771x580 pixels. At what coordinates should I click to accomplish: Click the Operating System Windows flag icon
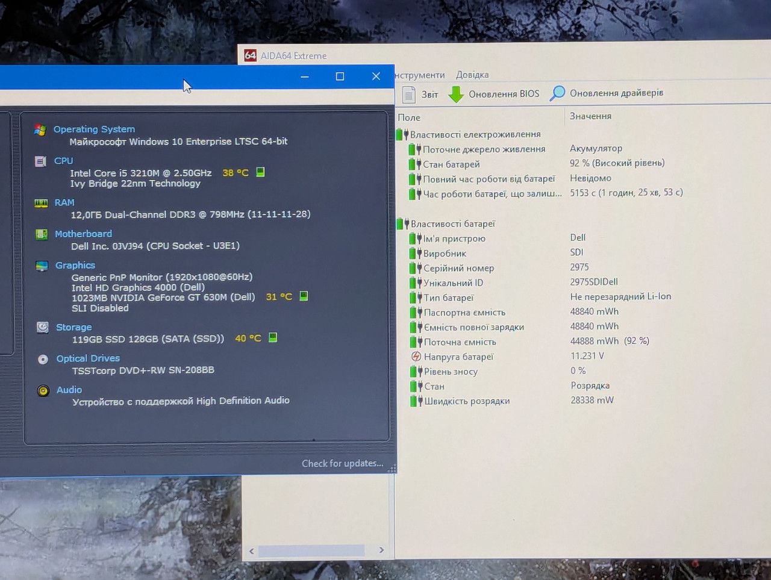pyautogui.click(x=40, y=129)
